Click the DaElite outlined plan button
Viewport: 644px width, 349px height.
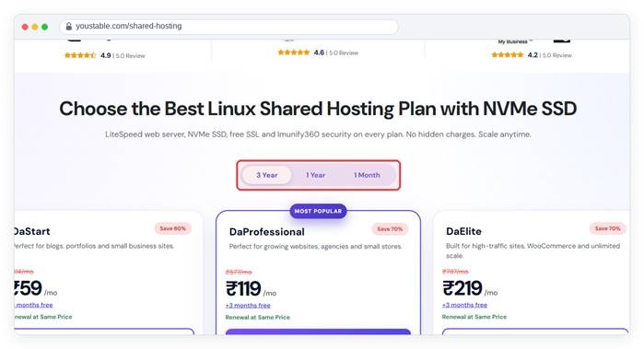(535, 332)
